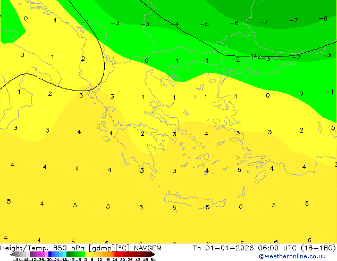Click the -5 temperature value on the map
The height and width of the screenshot is (261, 337).
tap(205, 24)
